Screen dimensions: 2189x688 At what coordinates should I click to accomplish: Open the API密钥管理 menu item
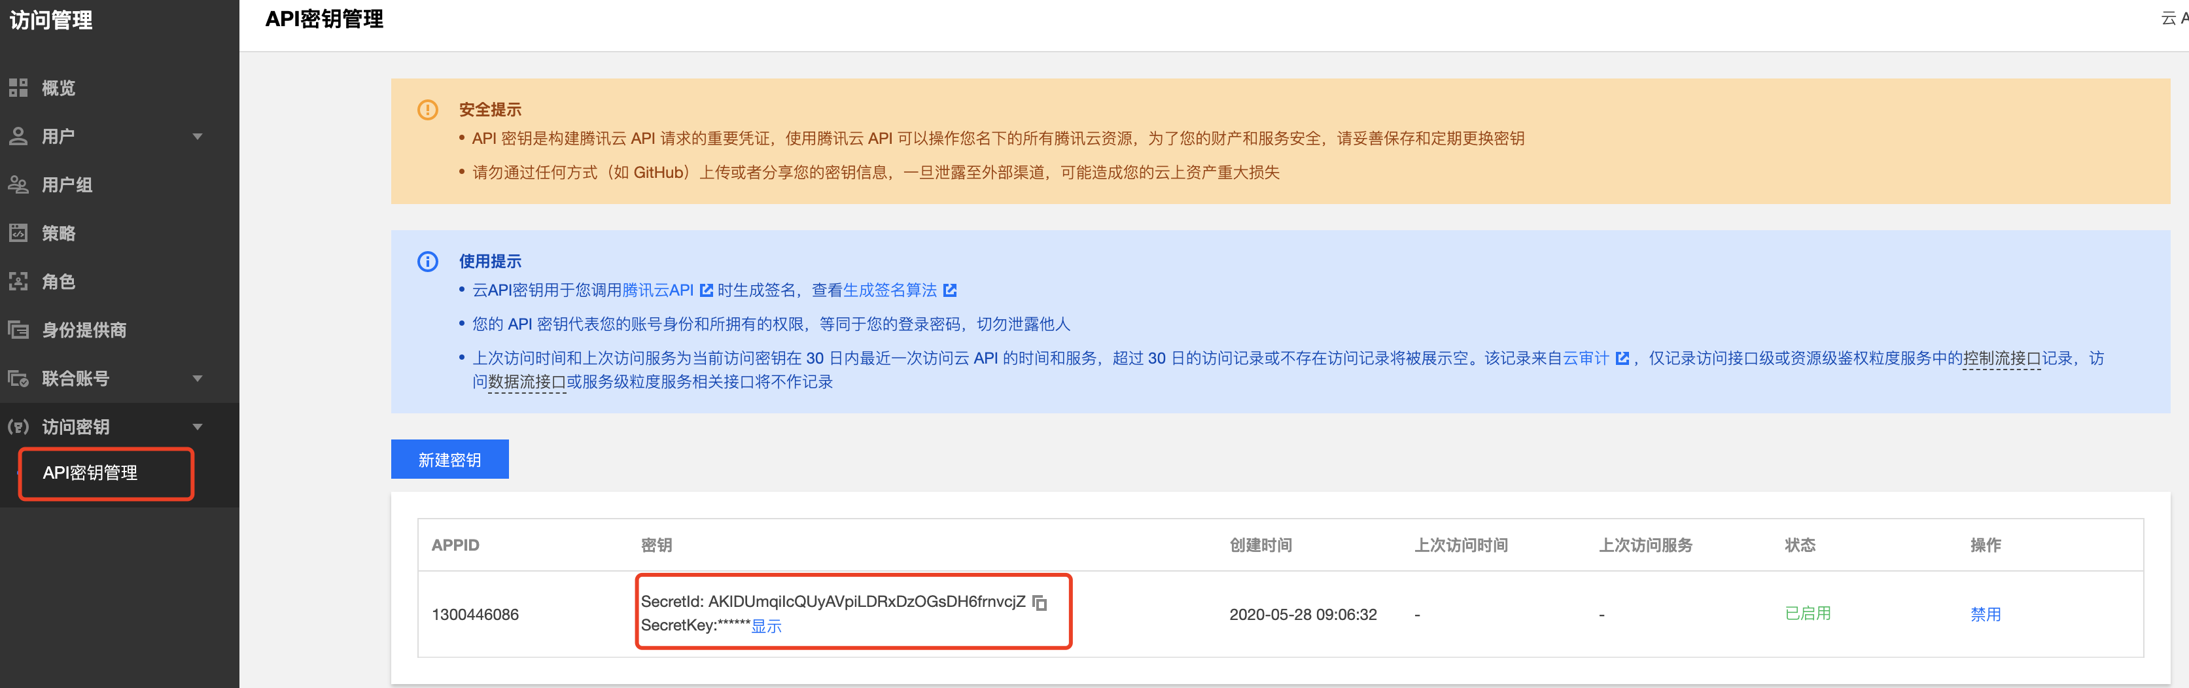coord(90,473)
